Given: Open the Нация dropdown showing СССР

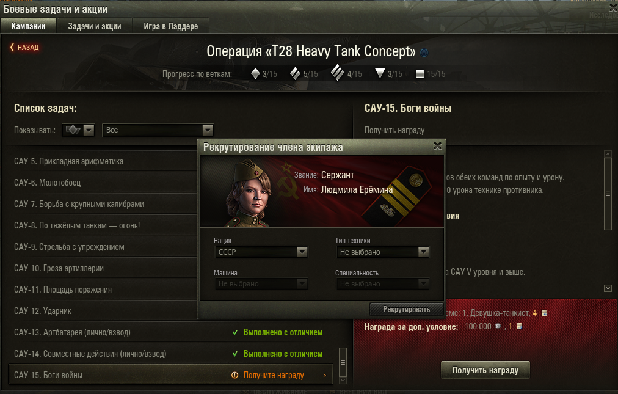Looking at the screenshot, I should [261, 252].
